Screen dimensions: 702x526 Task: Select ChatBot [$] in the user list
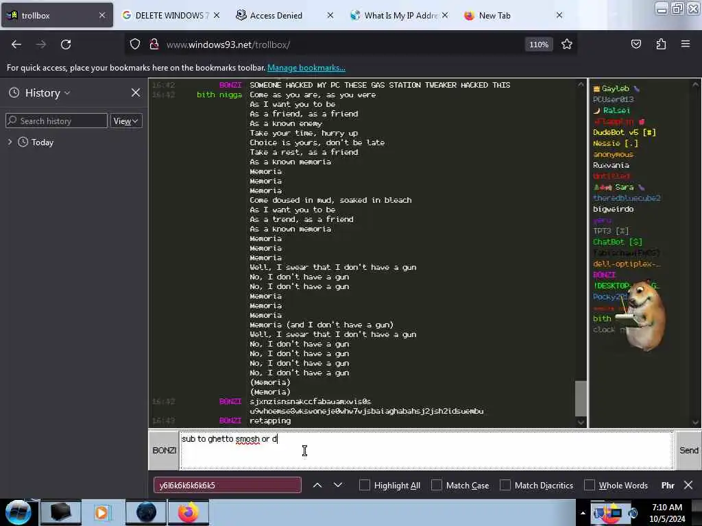coord(618,242)
